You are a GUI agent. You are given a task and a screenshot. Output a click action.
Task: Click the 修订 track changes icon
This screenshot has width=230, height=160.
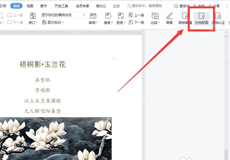[33, 16]
